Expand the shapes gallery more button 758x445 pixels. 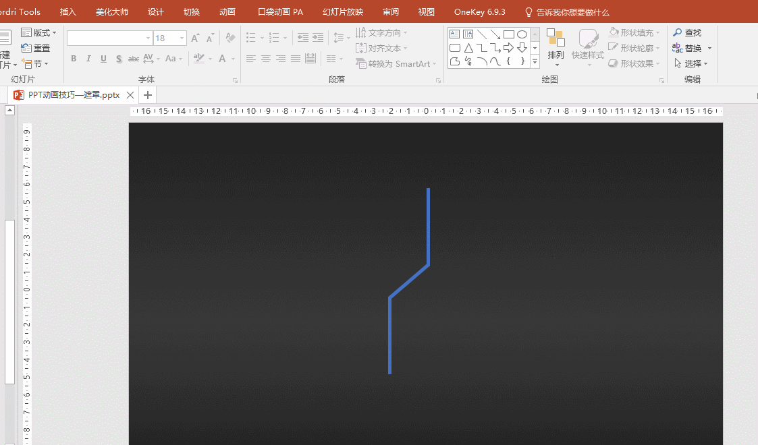535,61
